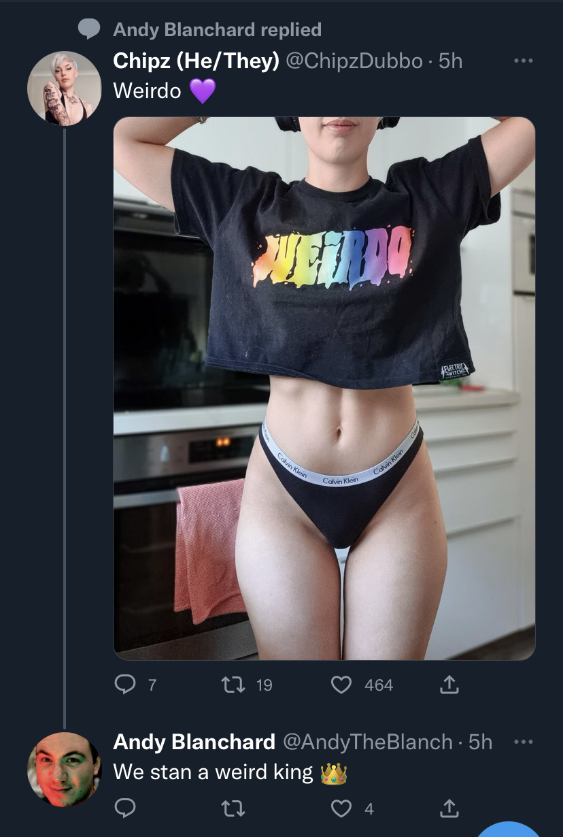Open more options on Andy Blanchard's reply
The width and height of the screenshot is (563, 837).
(x=522, y=742)
